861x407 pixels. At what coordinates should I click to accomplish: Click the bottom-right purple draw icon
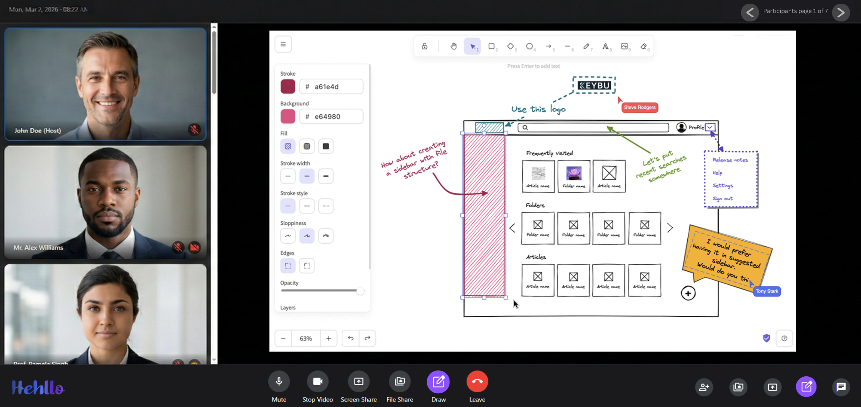(x=806, y=387)
